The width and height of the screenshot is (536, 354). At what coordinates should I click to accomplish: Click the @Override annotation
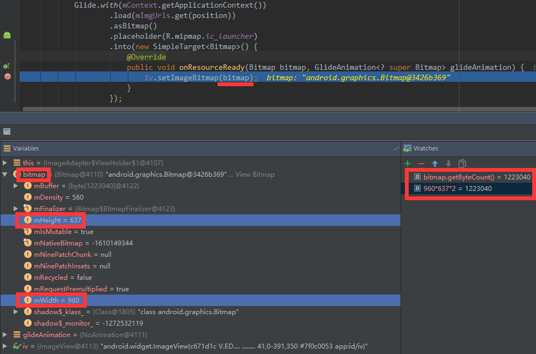point(146,57)
